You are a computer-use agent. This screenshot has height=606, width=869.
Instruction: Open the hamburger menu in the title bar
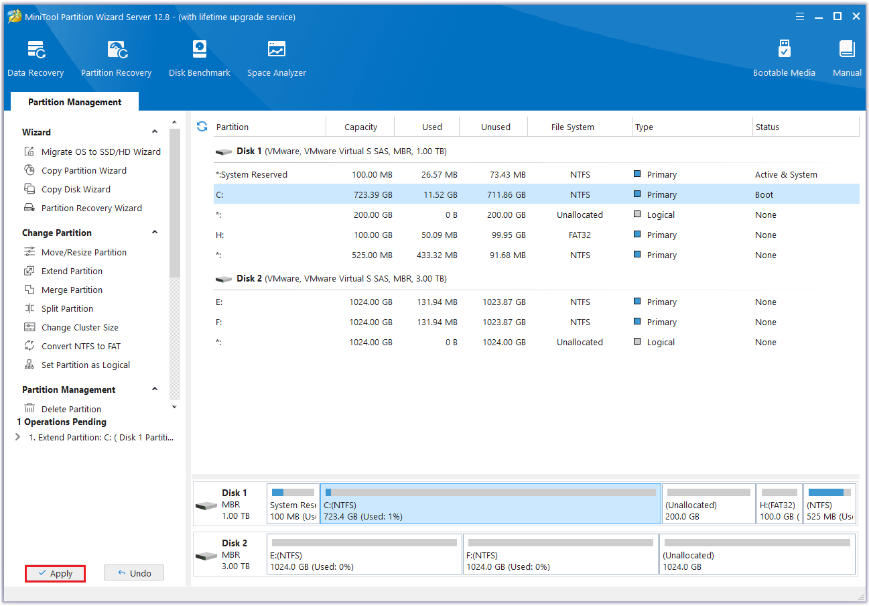[800, 17]
